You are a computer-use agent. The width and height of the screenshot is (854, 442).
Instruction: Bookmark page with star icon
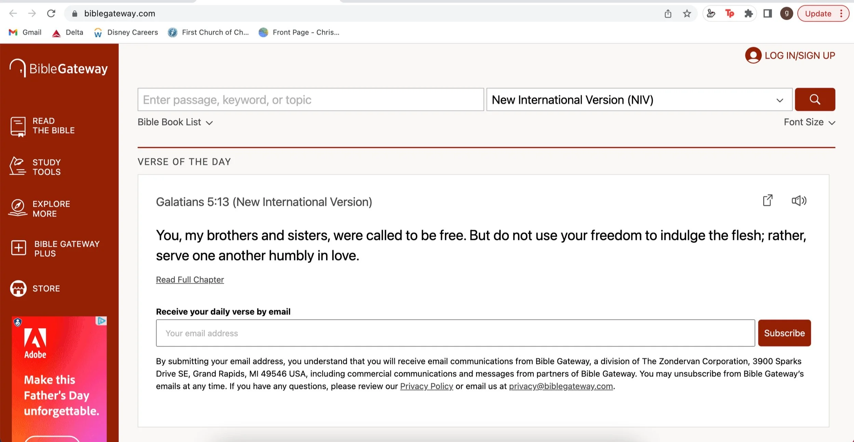(687, 14)
